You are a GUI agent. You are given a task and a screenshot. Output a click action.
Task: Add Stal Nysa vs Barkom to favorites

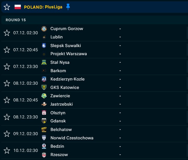point(7,66)
